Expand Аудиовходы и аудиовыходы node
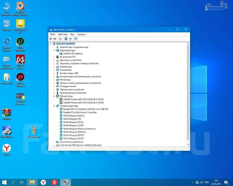233x186 pixels. point(54,47)
